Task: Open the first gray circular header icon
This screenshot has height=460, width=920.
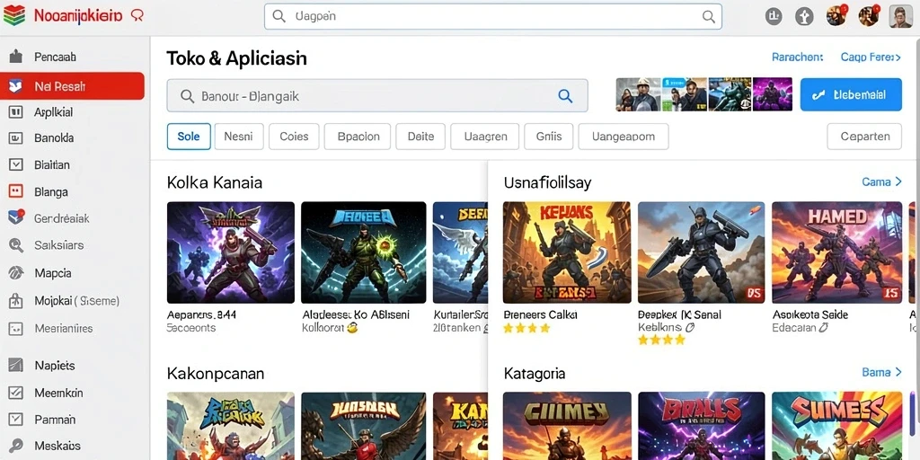Action: click(x=774, y=16)
